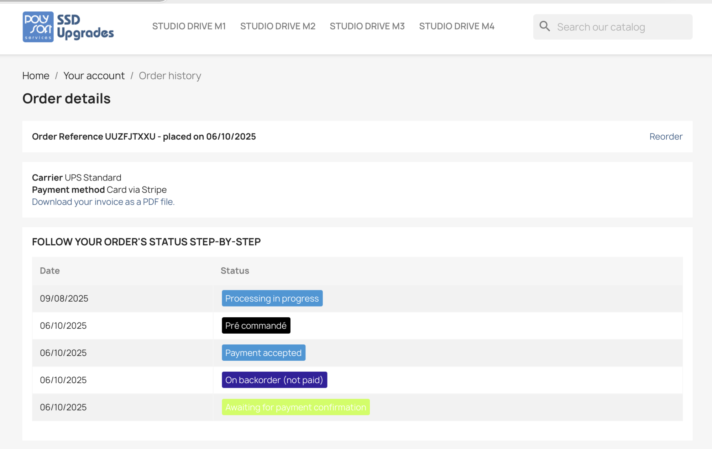Click the Date column header
Viewport: 712px width, 449px height.
coord(50,271)
